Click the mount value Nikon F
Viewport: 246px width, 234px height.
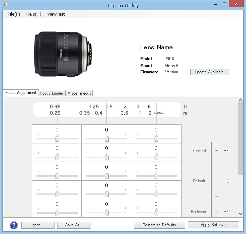[x=172, y=66]
